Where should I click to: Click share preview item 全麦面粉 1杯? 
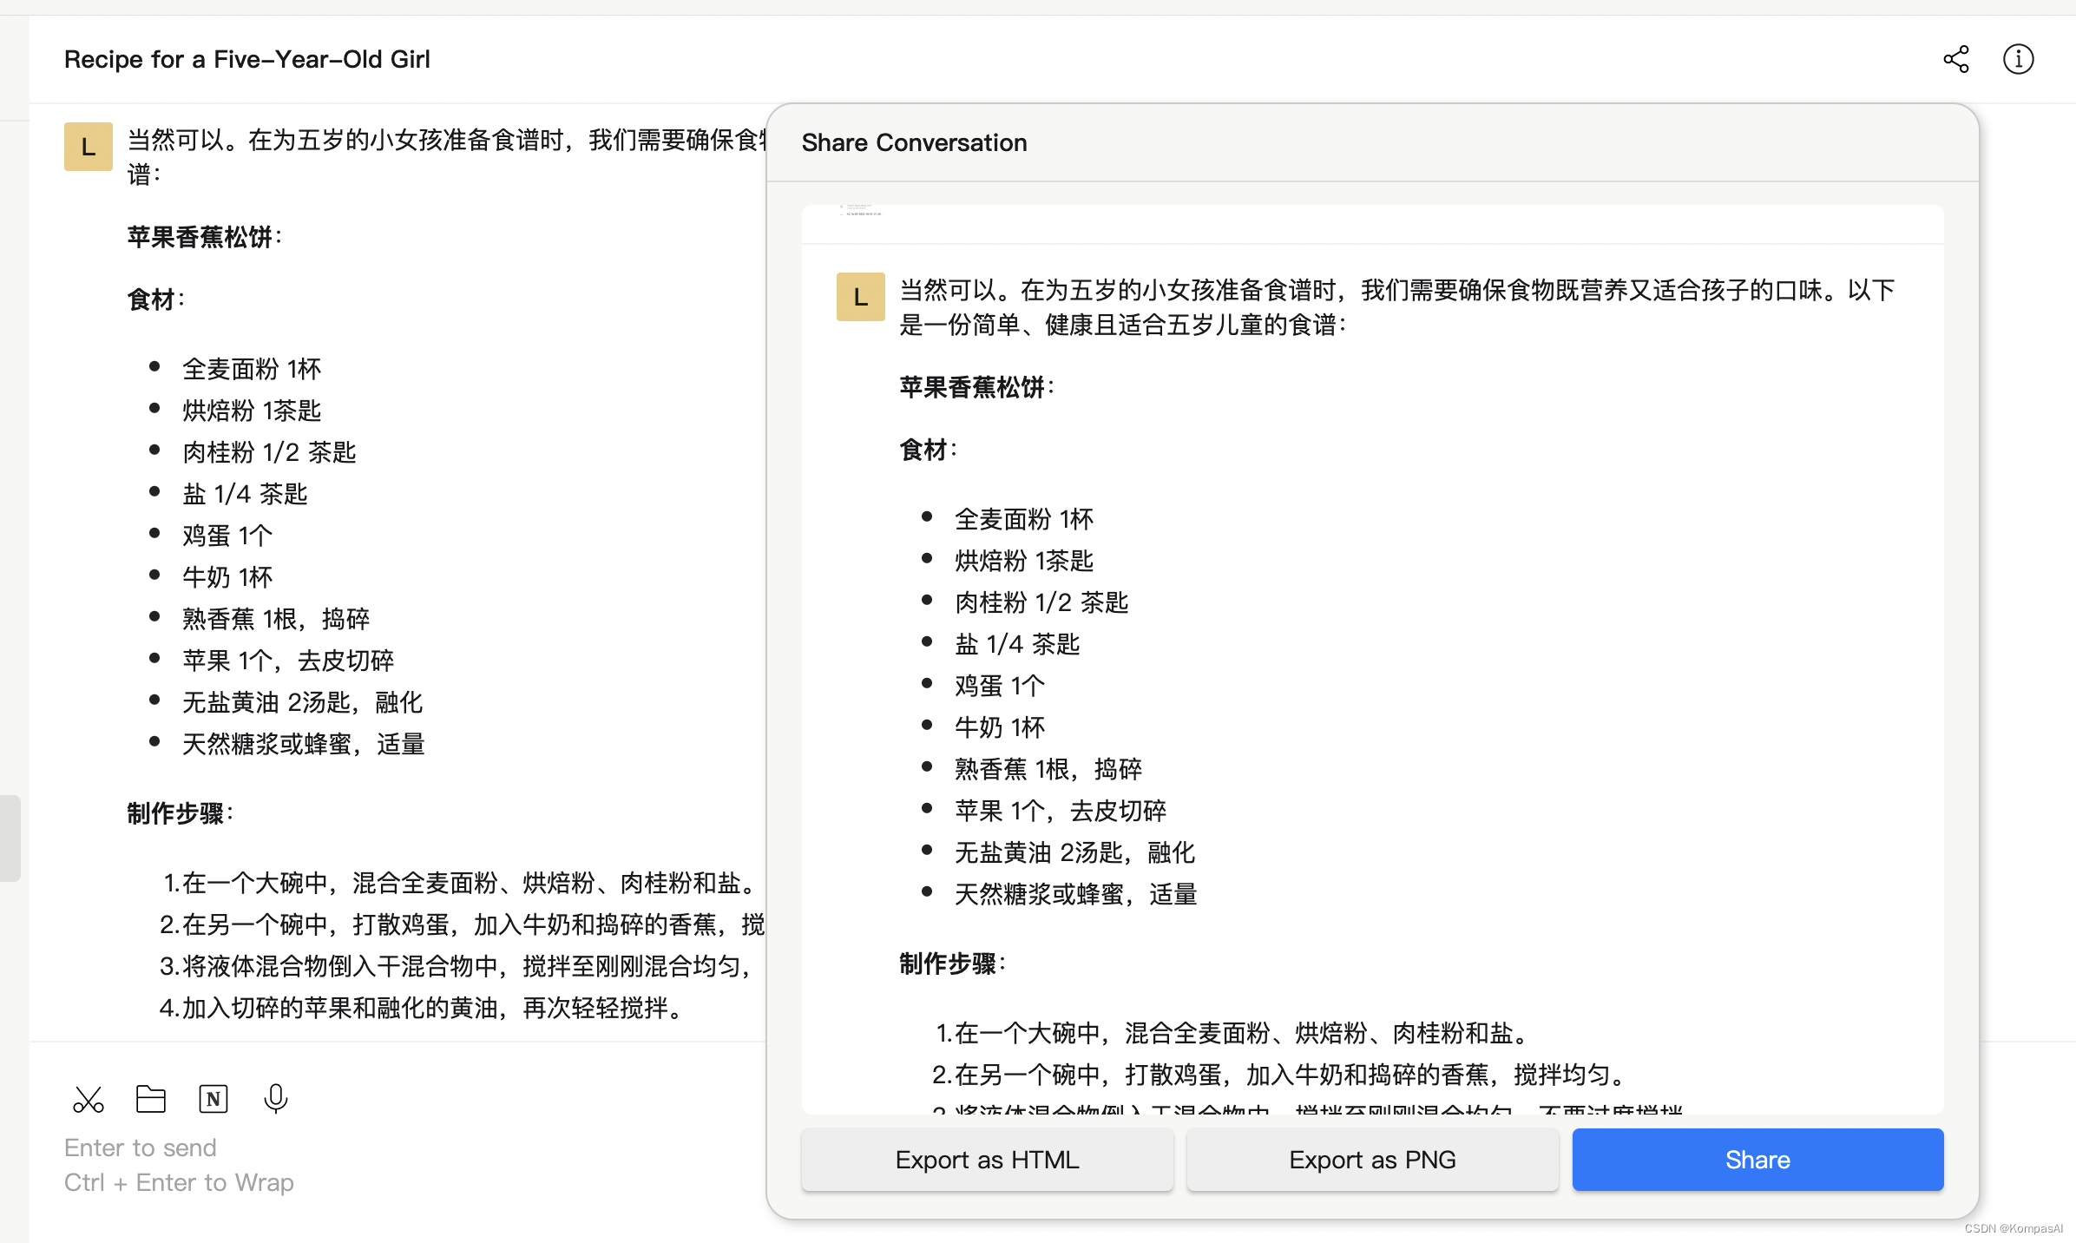pos(1024,519)
